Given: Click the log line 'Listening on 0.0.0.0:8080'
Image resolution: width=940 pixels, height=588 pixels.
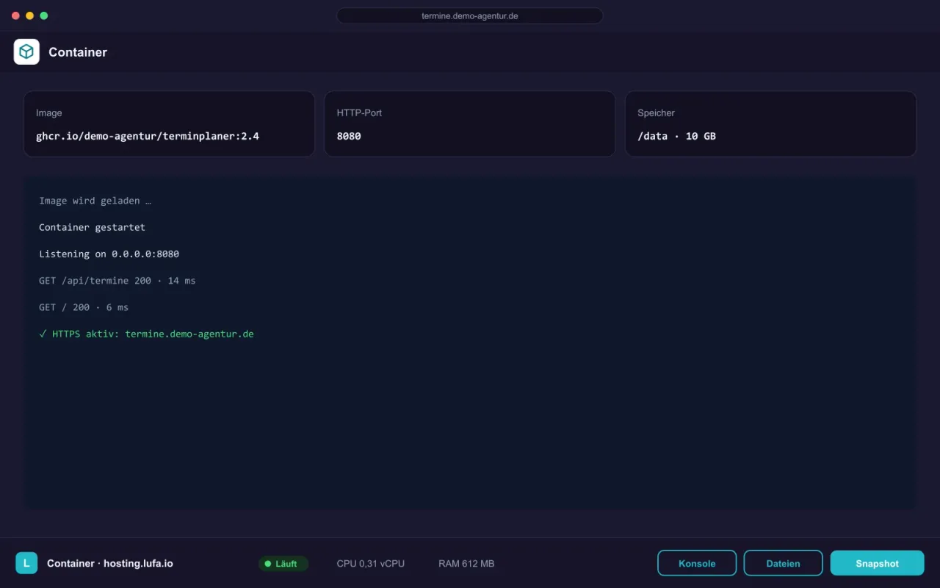Looking at the screenshot, I should tap(109, 254).
